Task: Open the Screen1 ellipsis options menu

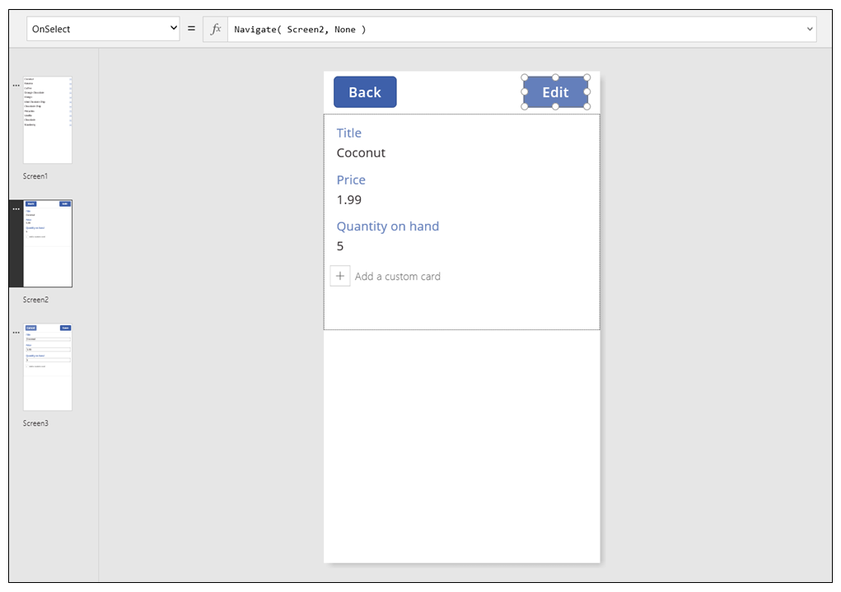Action: point(16,85)
